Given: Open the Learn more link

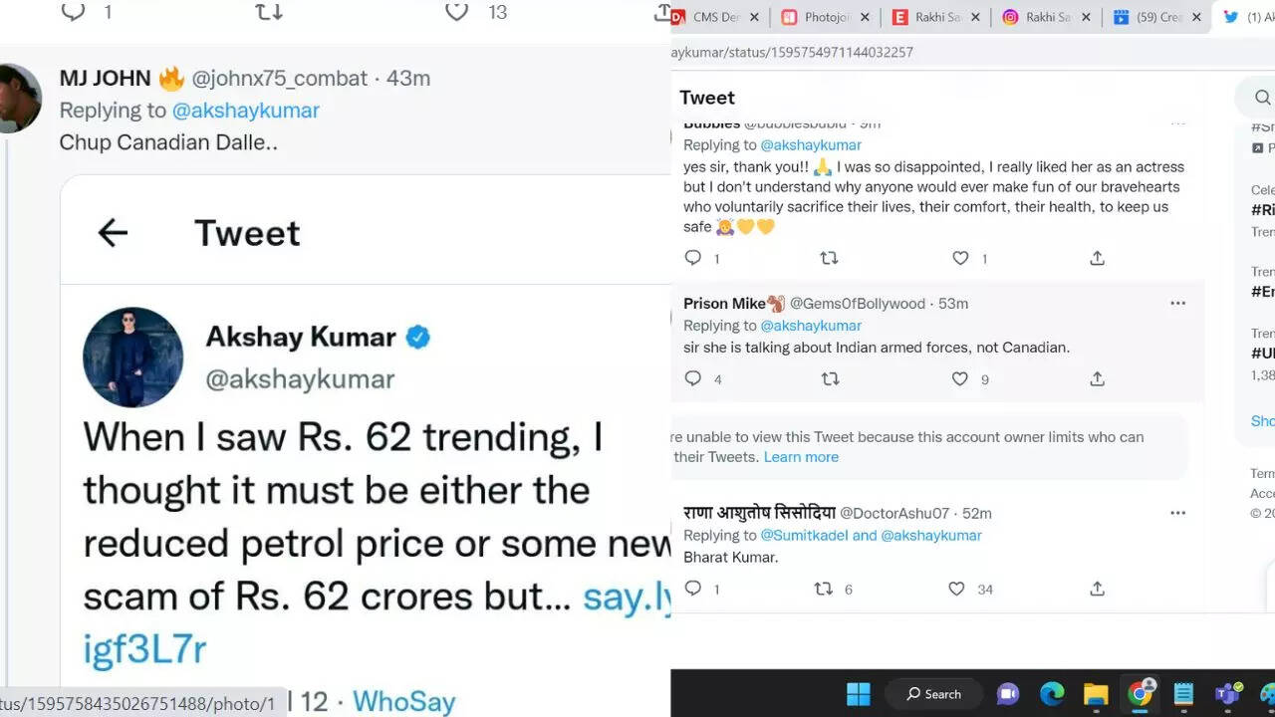Looking at the screenshot, I should tap(801, 457).
